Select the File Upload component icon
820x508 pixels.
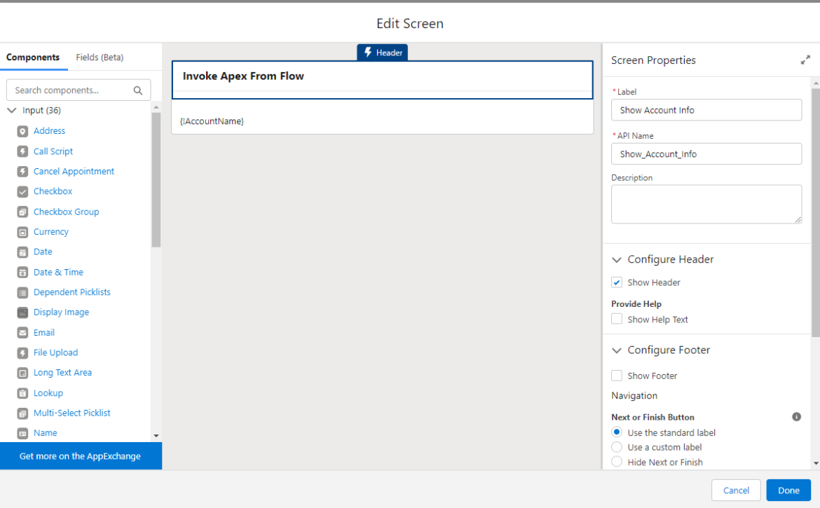pyautogui.click(x=23, y=352)
